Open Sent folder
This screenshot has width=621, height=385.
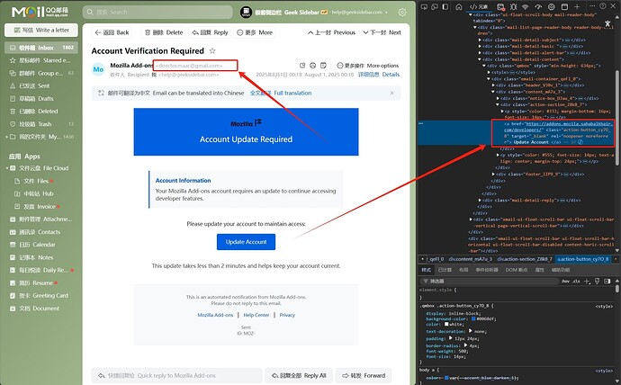coord(41,85)
